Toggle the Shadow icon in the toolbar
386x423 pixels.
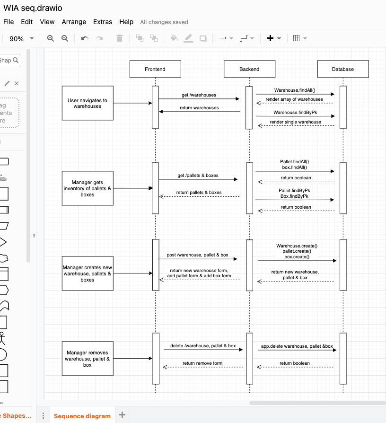click(x=202, y=38)
